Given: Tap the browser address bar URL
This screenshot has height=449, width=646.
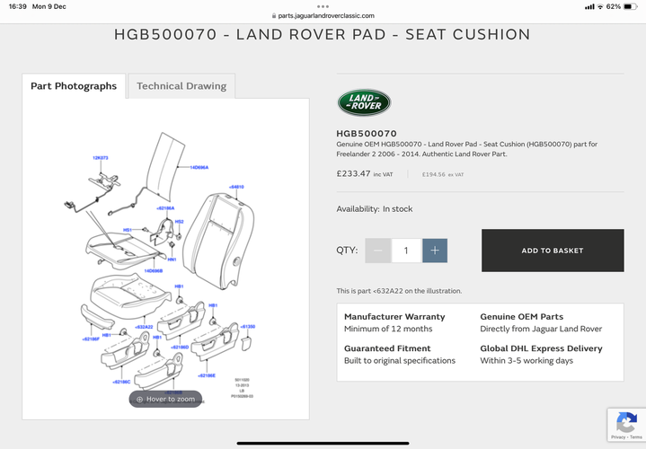Looking at the screenshot, I should (x=323, y=15).
